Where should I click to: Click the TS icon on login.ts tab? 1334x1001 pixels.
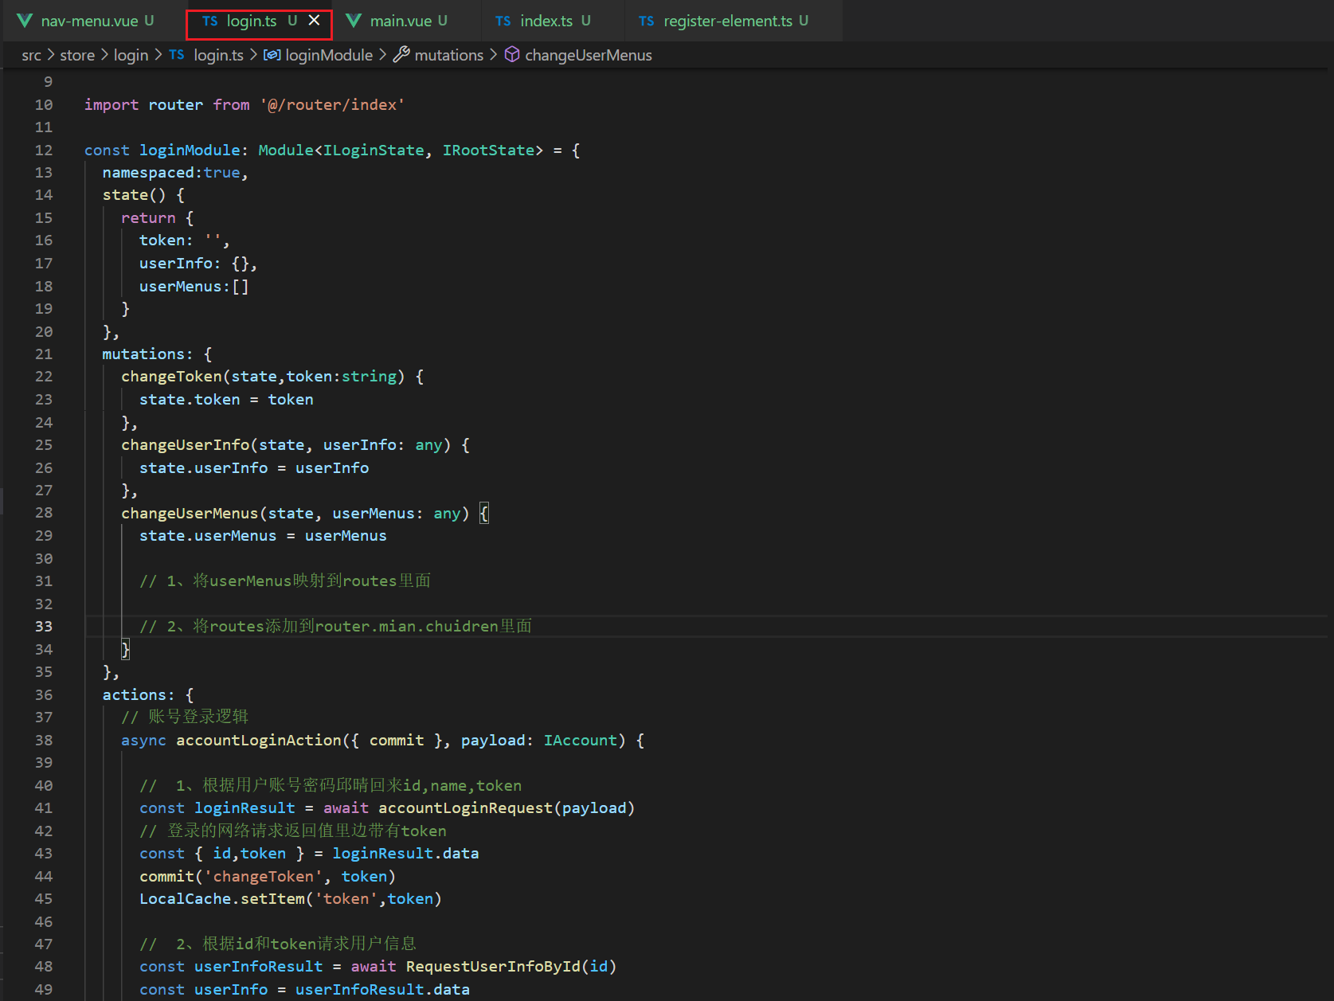click(209, 21)
